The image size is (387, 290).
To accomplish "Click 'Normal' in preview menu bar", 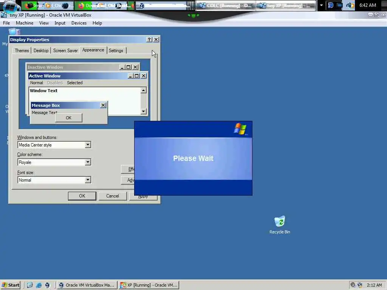I will 37,83.
